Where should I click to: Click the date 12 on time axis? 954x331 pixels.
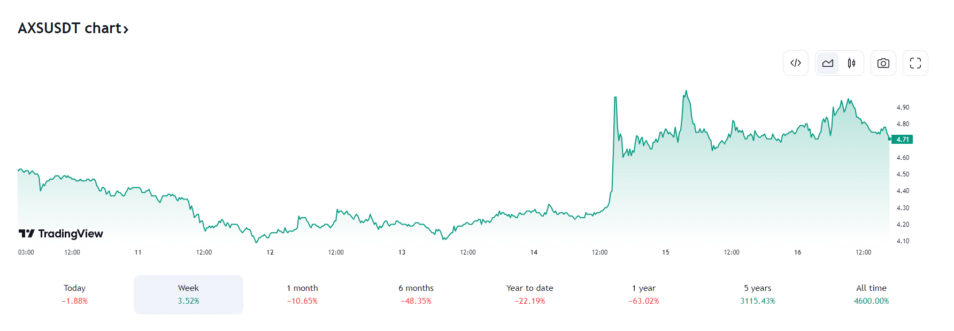point(270,252)
